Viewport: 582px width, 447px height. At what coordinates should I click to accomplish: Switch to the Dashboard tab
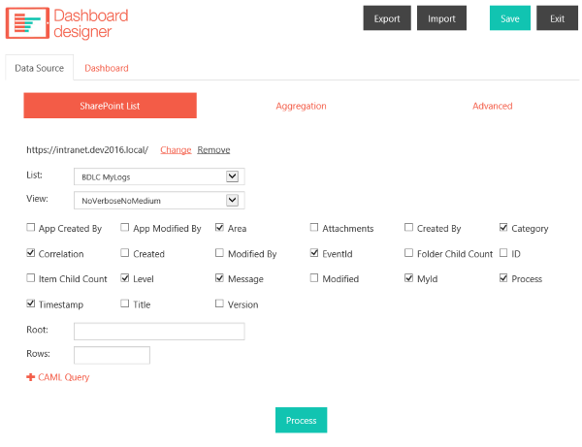point(107,69)
